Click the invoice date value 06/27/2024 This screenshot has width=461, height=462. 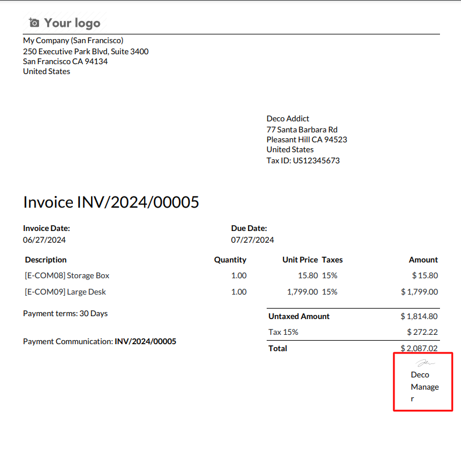(44, 240)
